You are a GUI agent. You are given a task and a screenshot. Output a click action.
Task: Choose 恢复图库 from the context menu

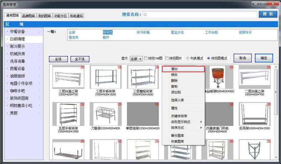pyautogui.click(x=183, y=141)
